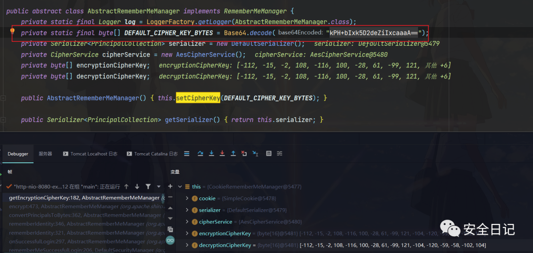Toggle the glasses show watches icon

pyautogui.click(x=170, y=240)
